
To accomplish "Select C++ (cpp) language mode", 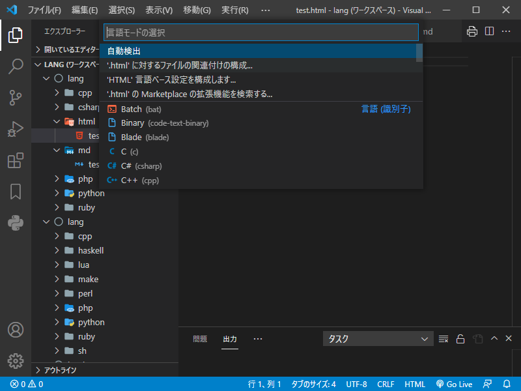I will click(x=261, y=181).
